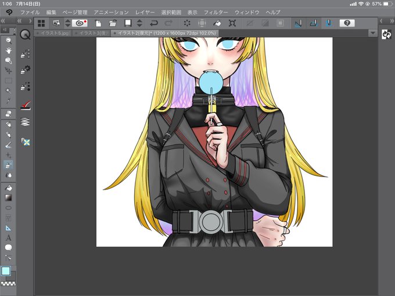Toggle Snap to Grid
The width and height of the screenshot is (395, 296).
329,23
